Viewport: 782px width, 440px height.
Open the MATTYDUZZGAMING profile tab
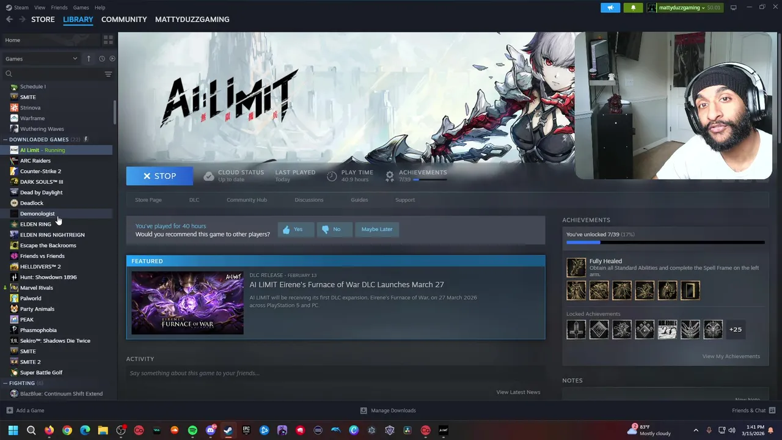point(192,20)
